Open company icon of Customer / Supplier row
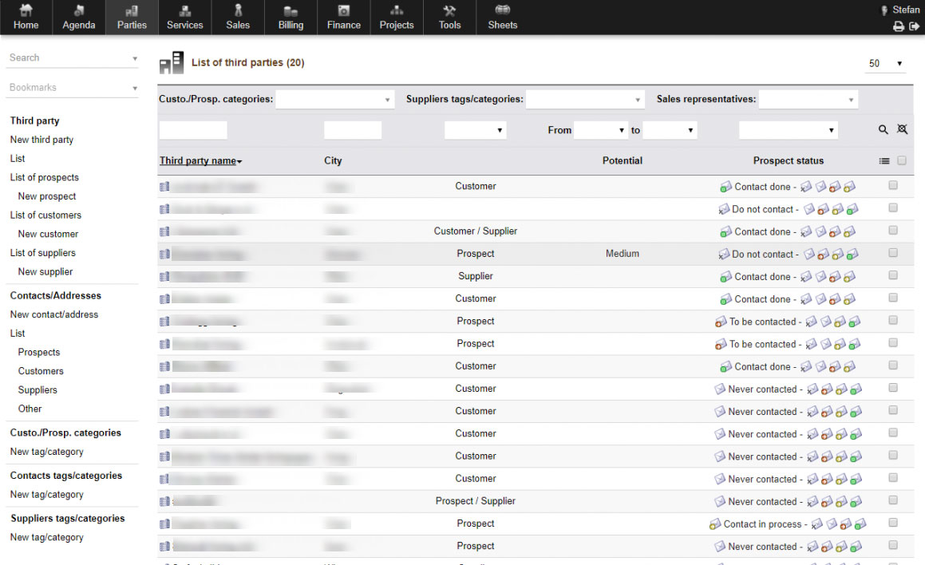Image resolution: width=925 pixels, height=565 pixels. coord(164,231)
